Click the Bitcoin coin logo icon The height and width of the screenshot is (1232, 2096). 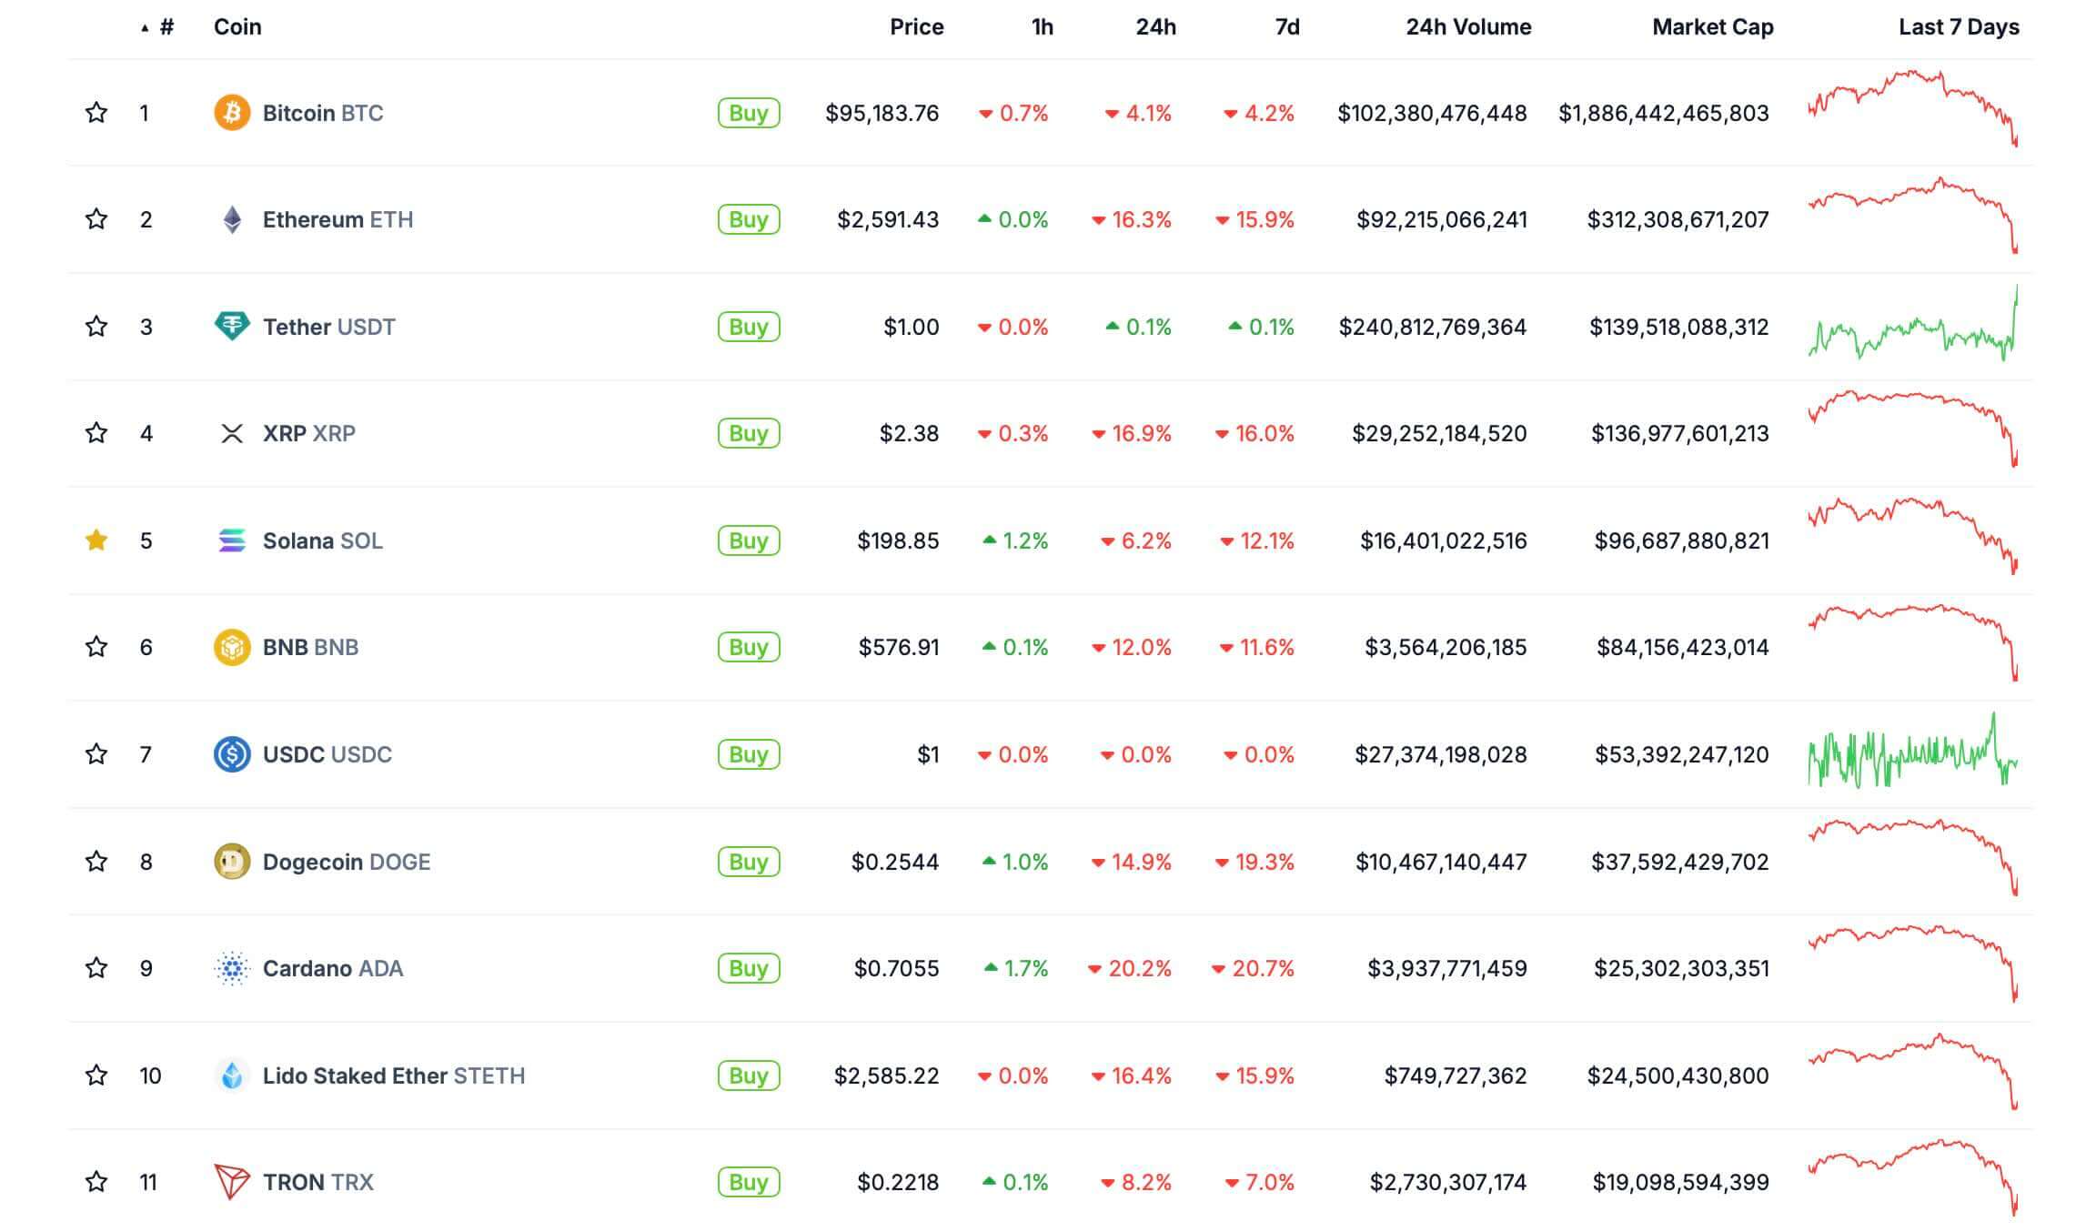click(232, 113)
